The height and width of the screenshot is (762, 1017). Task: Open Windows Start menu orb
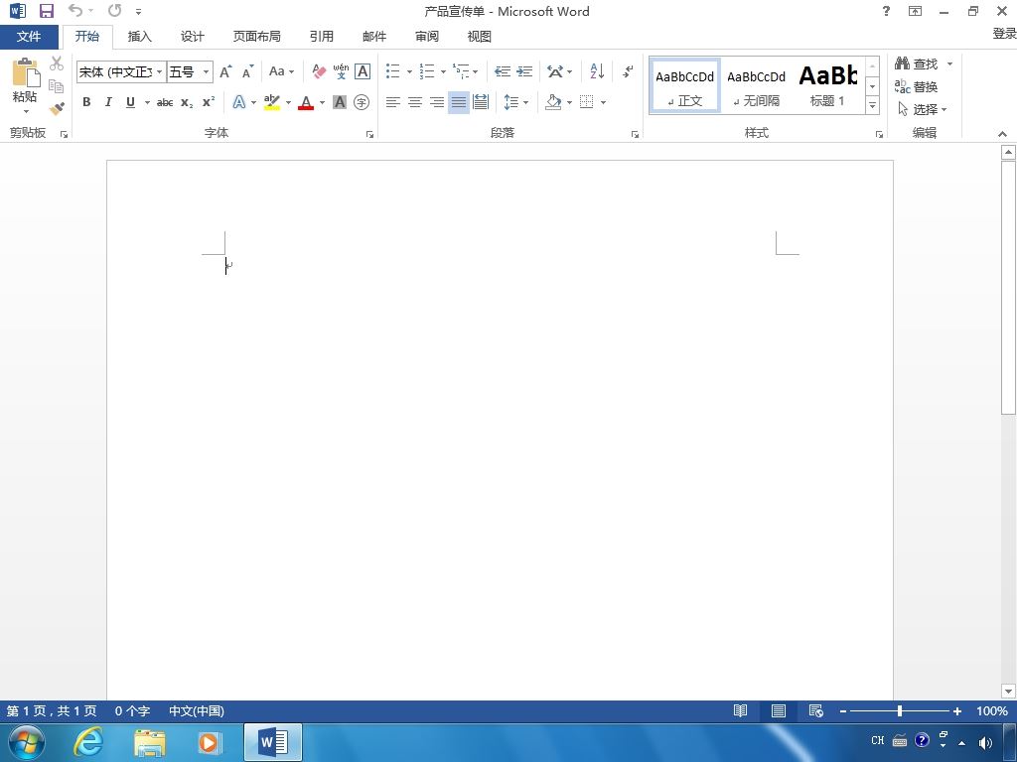point(27,742)
